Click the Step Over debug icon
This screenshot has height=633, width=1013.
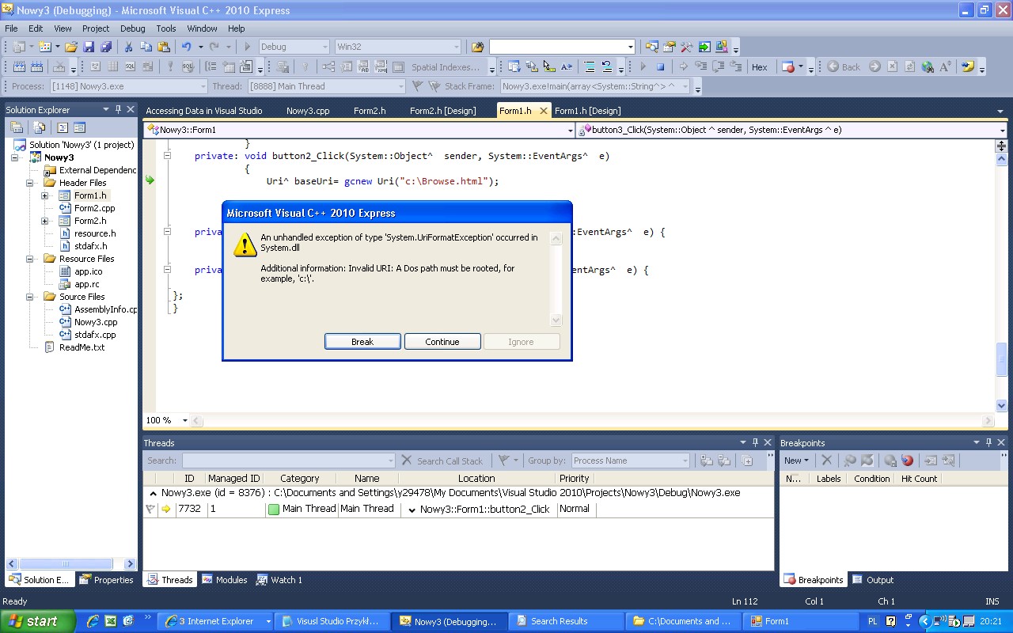coord(719,67)
